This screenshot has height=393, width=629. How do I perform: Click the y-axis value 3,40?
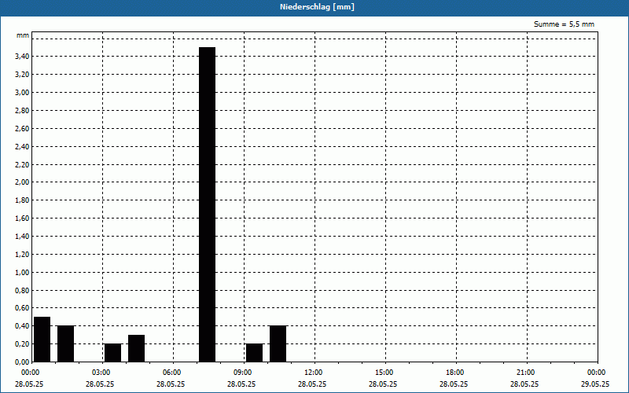[x=22, y=57]
